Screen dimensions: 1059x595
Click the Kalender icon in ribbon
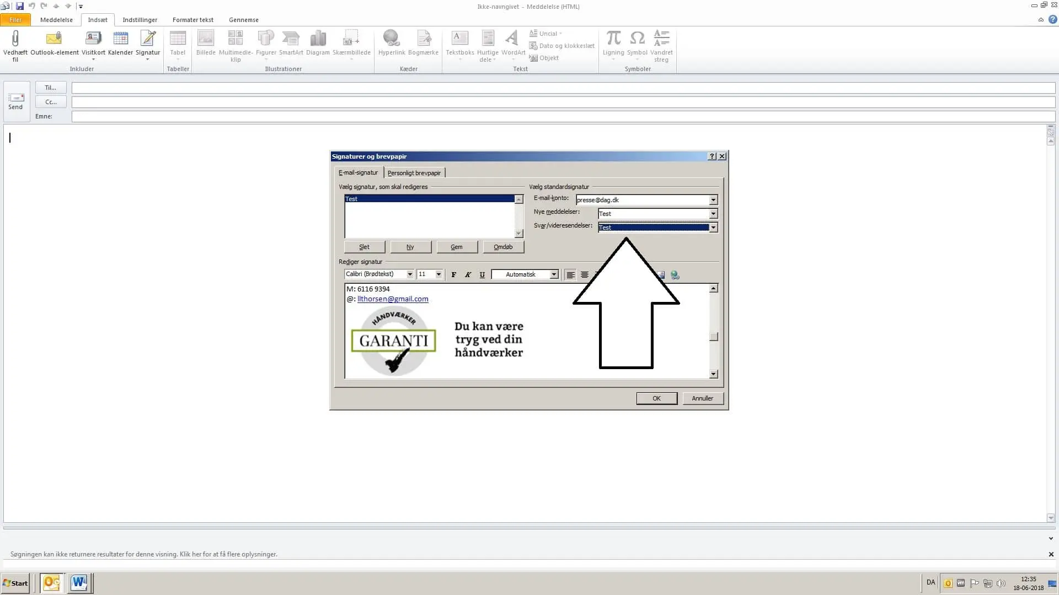coord(120,39)
